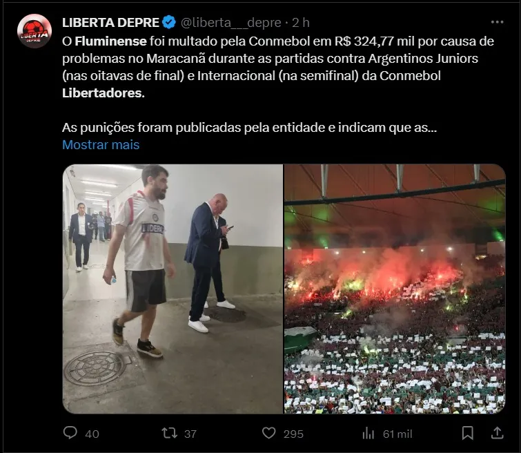
Task: Click the 37 reposts count
Action: (x=190, y=434)
